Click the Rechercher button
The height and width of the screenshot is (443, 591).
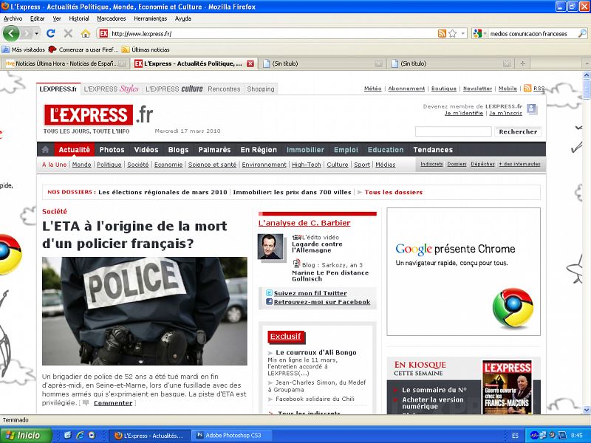[x=517, y=131]
